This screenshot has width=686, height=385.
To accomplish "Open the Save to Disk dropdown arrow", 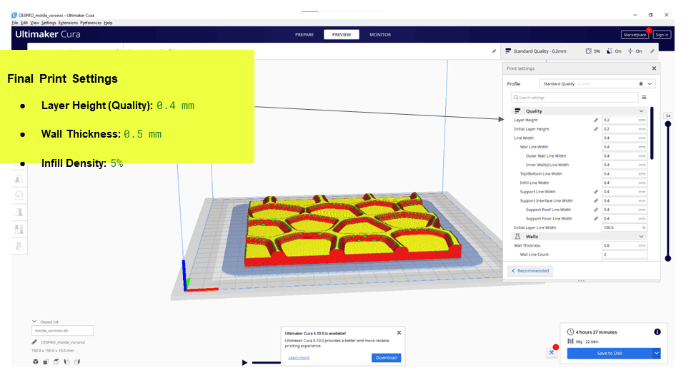I will point(656,353).
